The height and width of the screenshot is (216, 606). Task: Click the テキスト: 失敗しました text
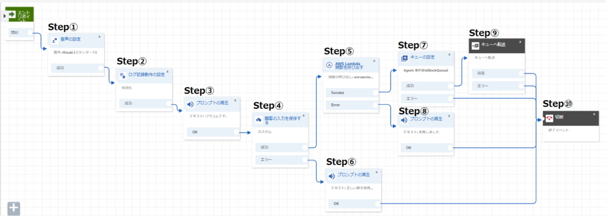click(x=421, y=132)
